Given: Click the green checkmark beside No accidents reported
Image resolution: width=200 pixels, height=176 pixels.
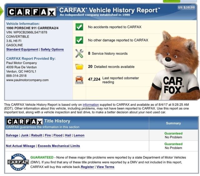Looking at the screenshot, I should (x=79, y=27).
